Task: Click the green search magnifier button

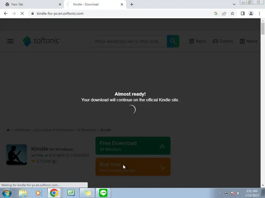Action: point(173,41)
